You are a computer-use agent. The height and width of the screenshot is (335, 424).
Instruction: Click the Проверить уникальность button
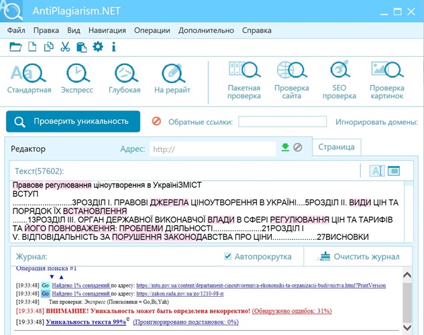pyautogui.click(x=73, y=121)
